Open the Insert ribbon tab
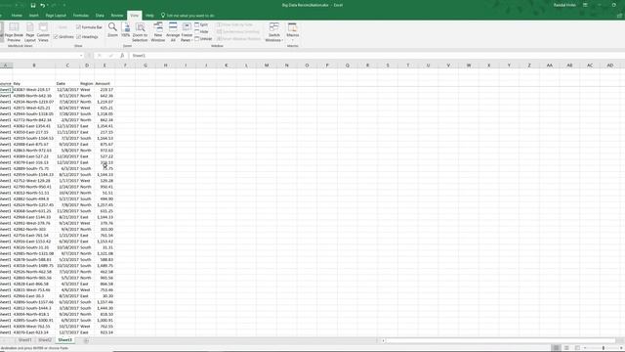625x352 pixels. point(34,16)
